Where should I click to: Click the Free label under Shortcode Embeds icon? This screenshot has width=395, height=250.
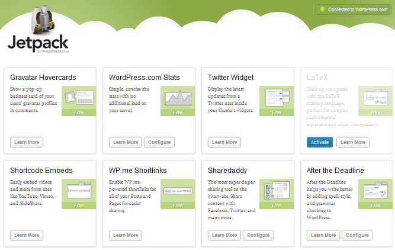point(79,206)
